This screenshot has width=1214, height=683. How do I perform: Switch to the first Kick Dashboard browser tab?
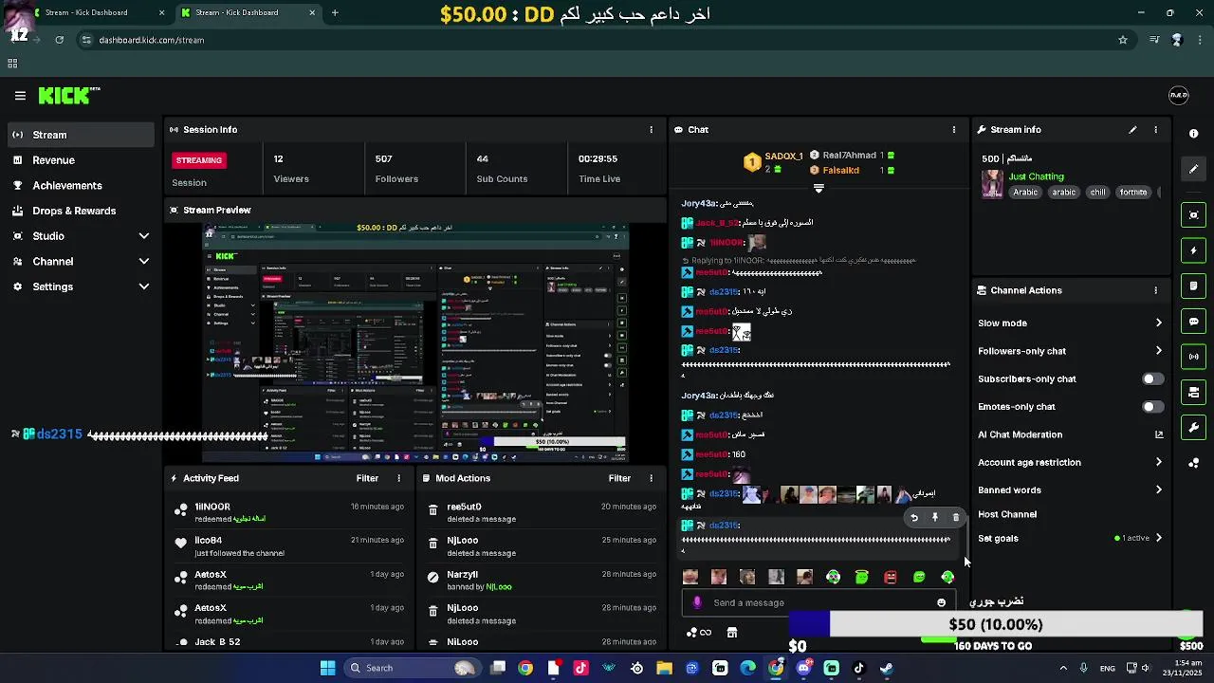[x=93, y=13]
